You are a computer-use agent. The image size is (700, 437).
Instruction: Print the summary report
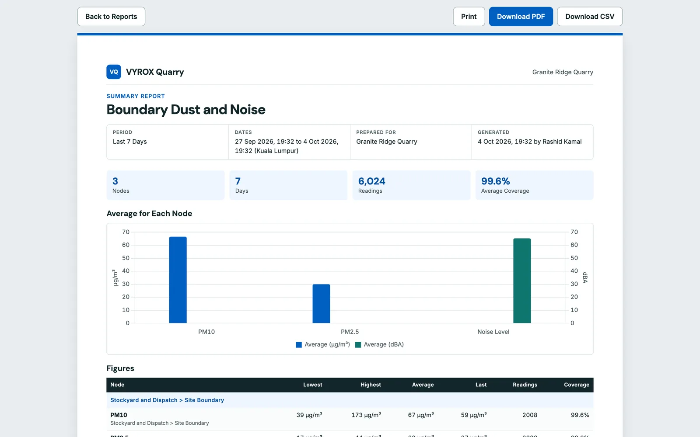[x=469, y=17]
